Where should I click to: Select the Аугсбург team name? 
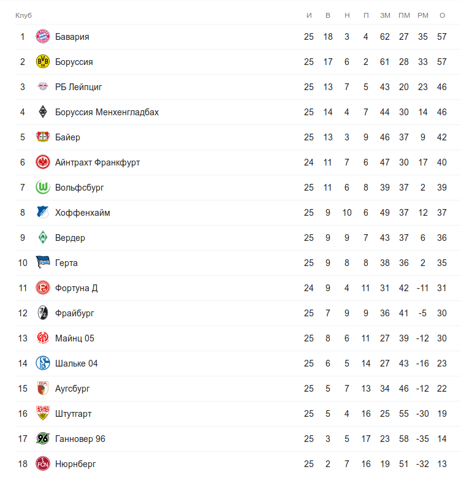pos(72,389)
